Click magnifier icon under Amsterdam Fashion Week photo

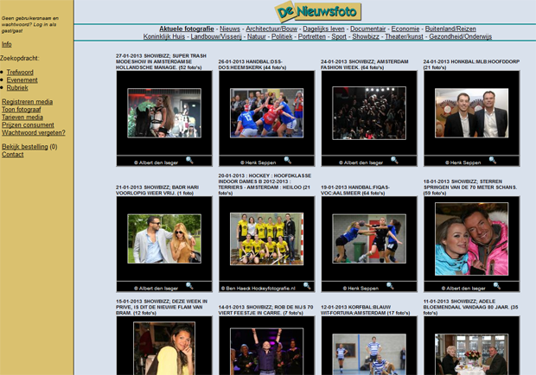[x=394, y=160]
